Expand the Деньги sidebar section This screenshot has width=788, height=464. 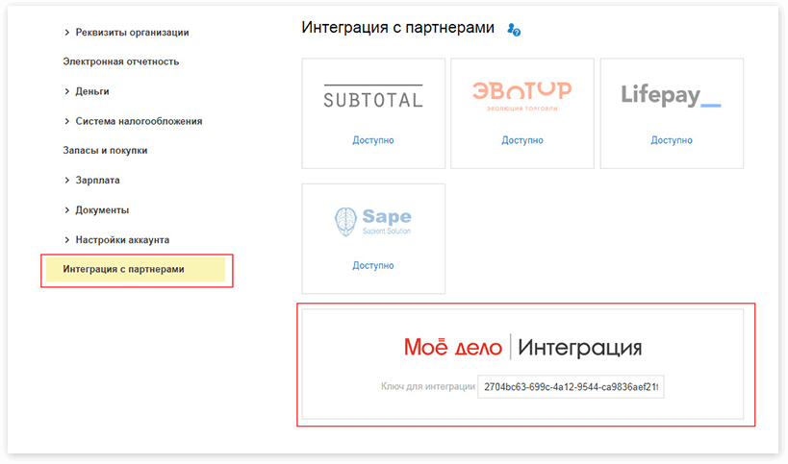91,91
